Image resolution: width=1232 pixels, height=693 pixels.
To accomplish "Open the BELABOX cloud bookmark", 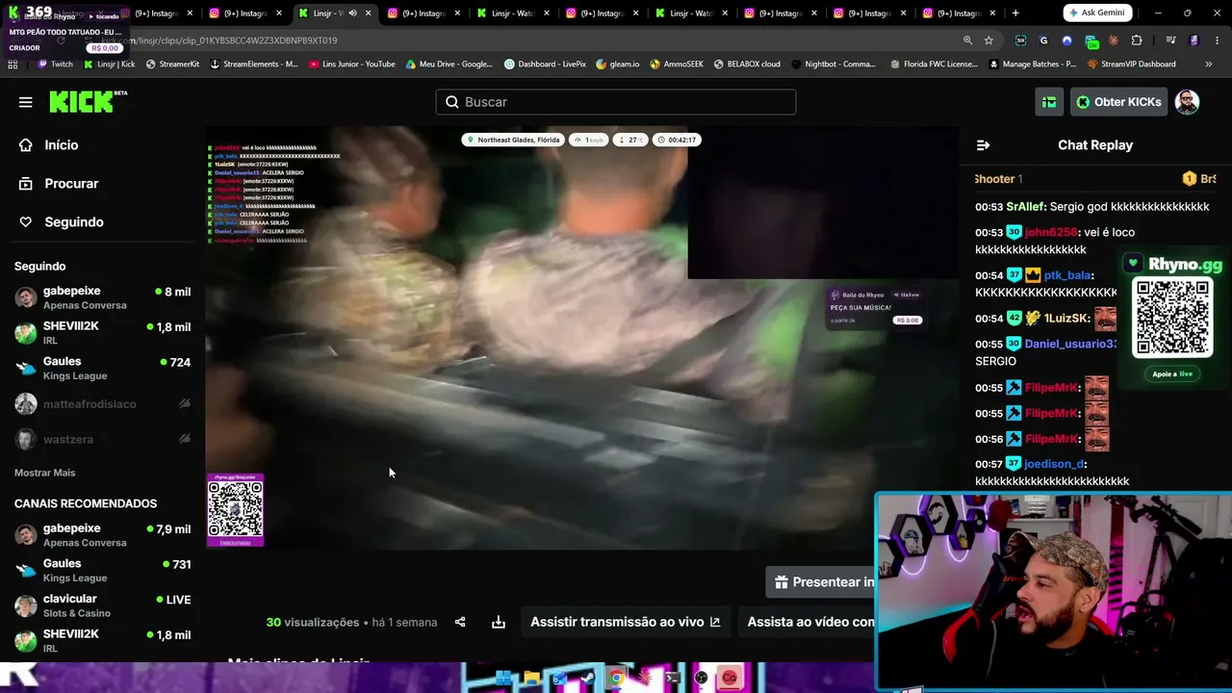I will coord(747,64).
